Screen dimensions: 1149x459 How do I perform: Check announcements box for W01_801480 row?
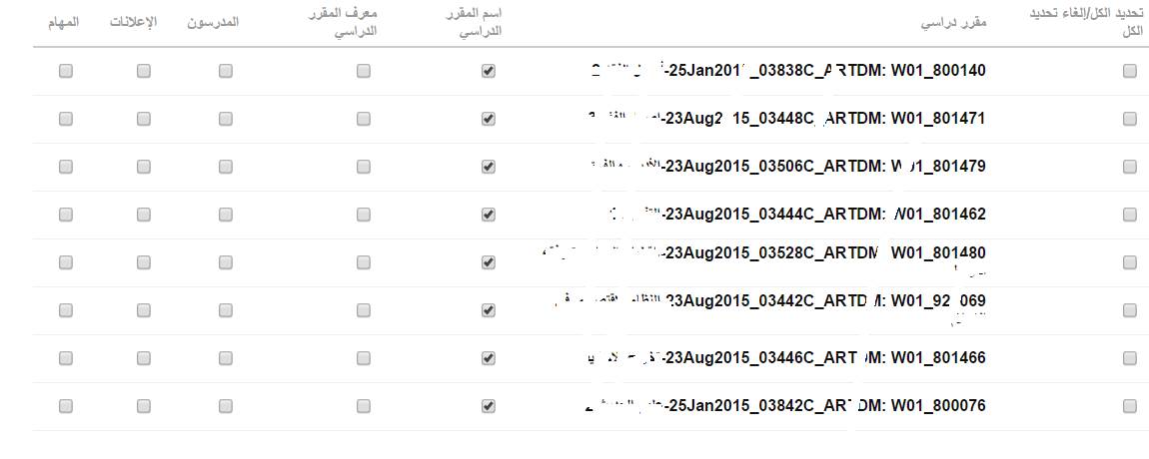pyautogui.click(x=144, y=262)
